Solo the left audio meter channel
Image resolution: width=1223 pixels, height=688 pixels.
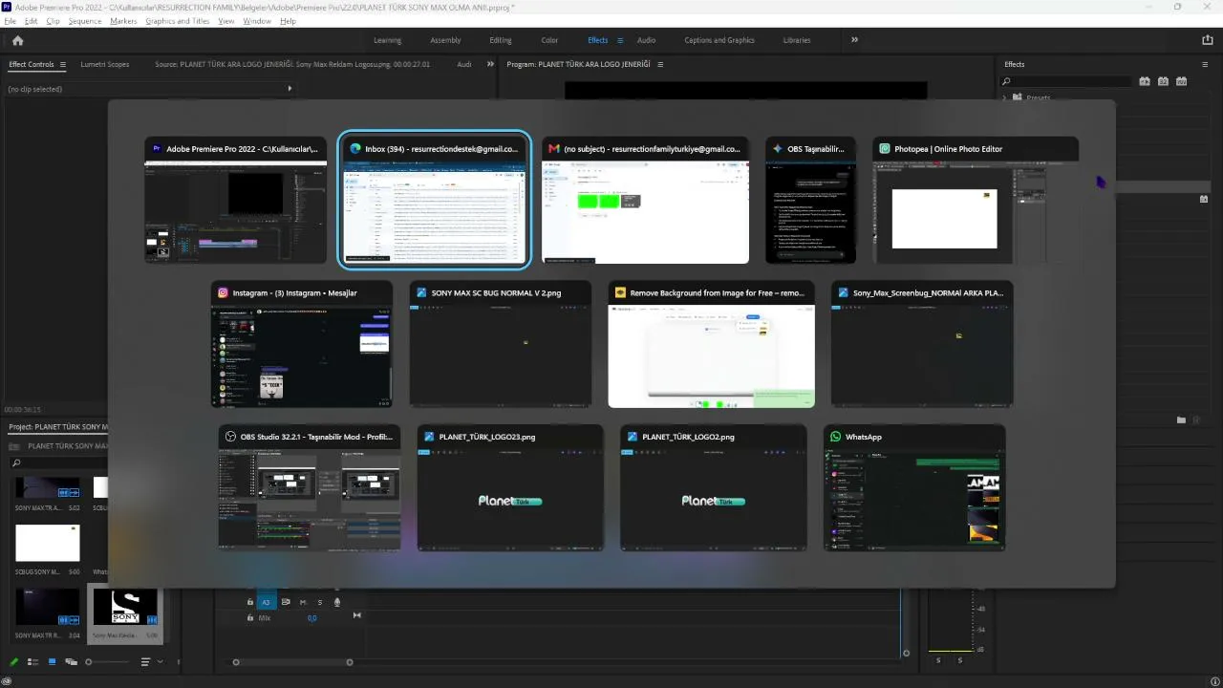pyautogui.click(x=938, y=660)
